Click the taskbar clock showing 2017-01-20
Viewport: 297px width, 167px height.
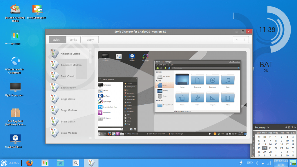coord(281,163)
